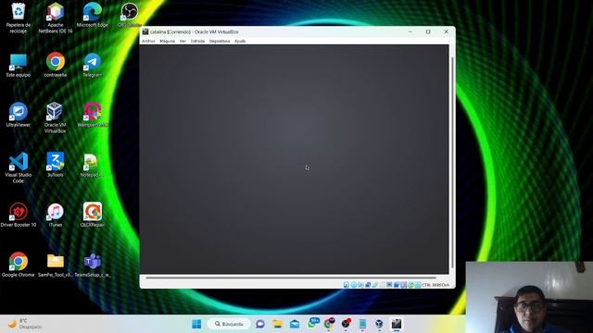Click the hard disk activity status icon
Image resolution: width=593 pixels, height=333 pixels.
pos(346,285)
